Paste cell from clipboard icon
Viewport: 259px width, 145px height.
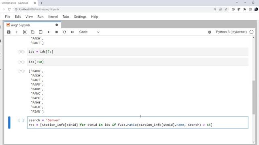coord(40,32)
